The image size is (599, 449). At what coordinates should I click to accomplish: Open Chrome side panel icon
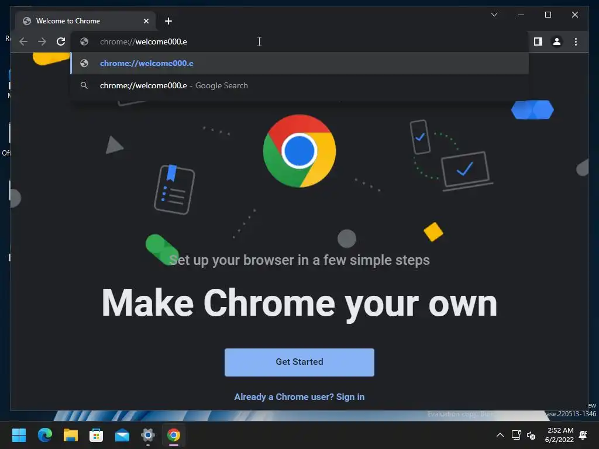click(538, 42)
